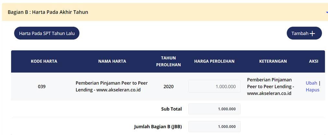The height and width of the screenshot is (135, 328).
Task: Focus the Harga Perolehan input for row 039
Action: 214,86
